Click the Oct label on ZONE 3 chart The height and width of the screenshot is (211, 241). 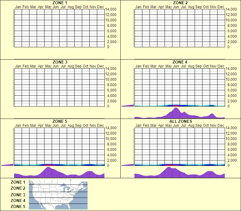click(x=86, y=66)
